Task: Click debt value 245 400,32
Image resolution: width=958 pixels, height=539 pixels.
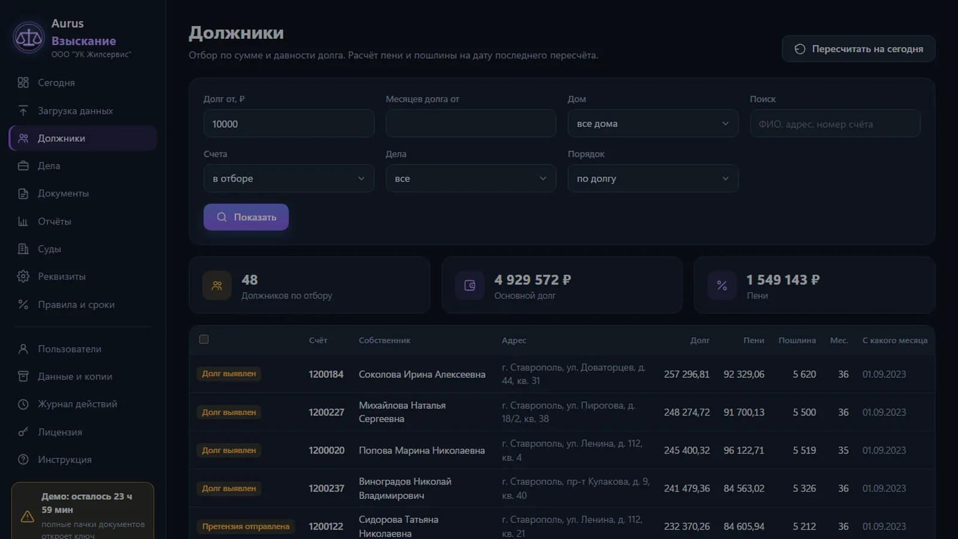Action: pyautogui.click(x=687, y=450)
